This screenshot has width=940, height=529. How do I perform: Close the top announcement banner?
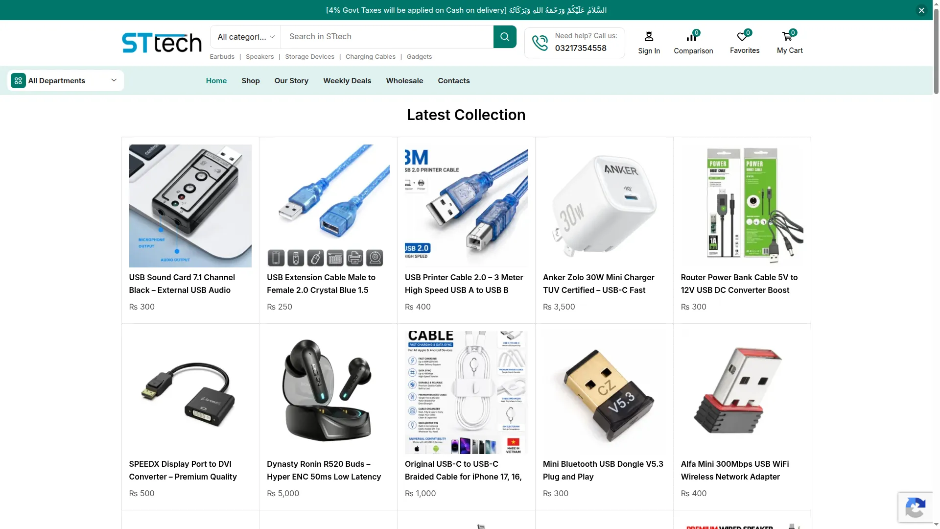pos(921,10)
